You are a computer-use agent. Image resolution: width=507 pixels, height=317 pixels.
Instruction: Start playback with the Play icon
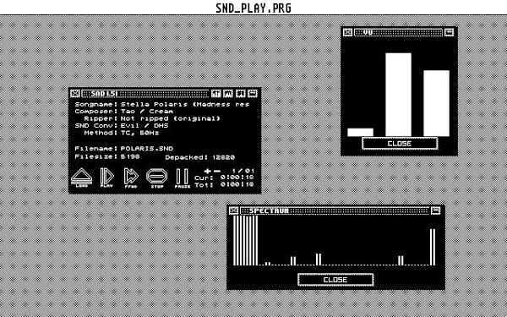pos(106,178)
